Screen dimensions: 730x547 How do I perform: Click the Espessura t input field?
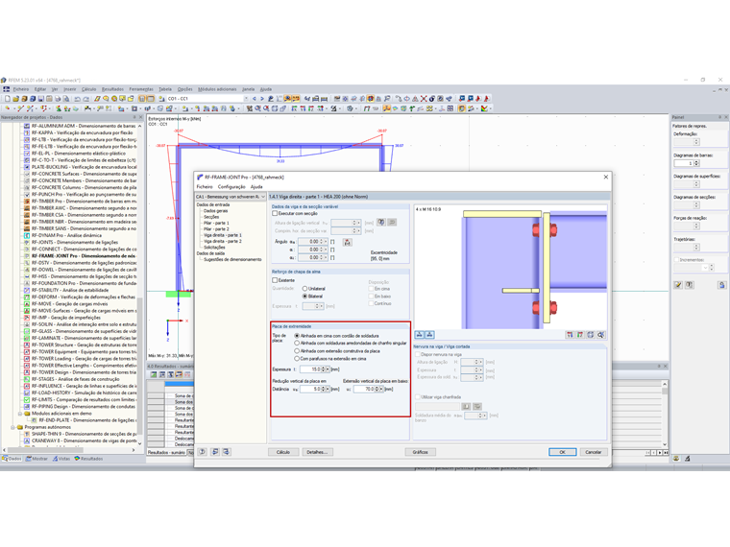pos(310,369)
